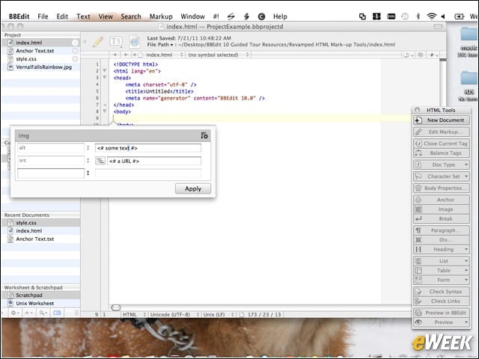Select Anchor Text.txt in Project list
479x359 pixels.
40,51
